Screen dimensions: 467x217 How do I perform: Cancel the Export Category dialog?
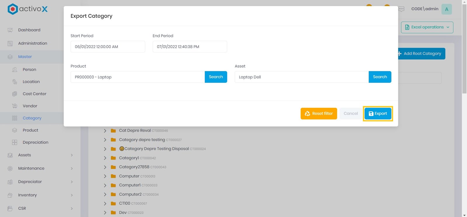coord(351,114)
